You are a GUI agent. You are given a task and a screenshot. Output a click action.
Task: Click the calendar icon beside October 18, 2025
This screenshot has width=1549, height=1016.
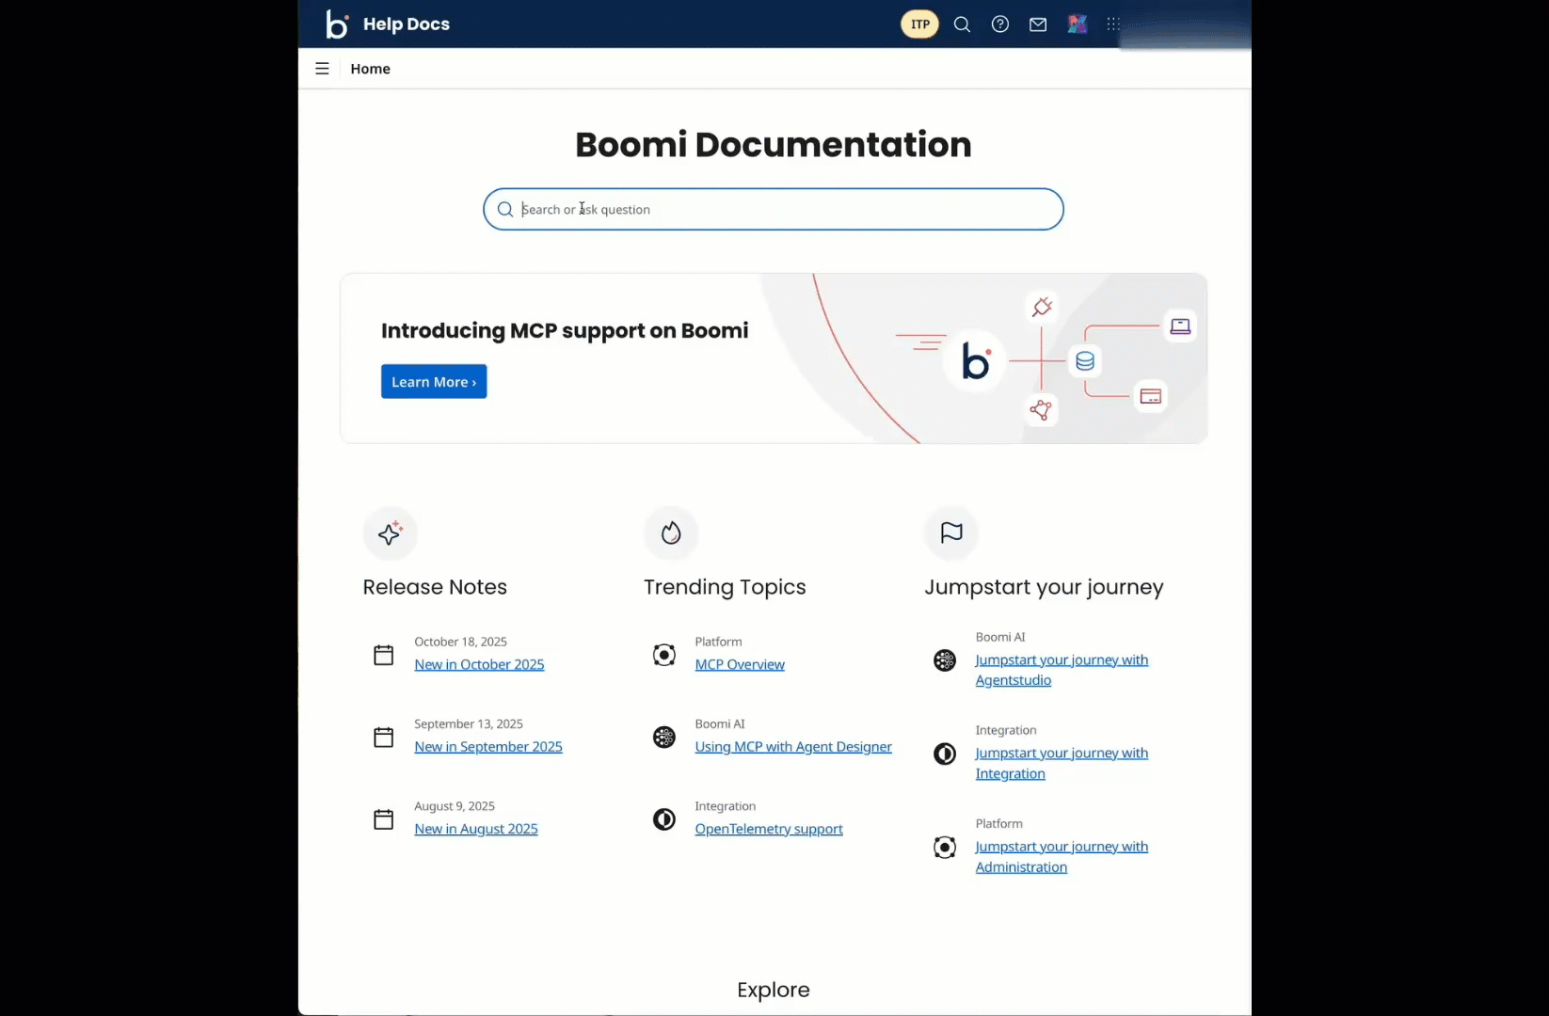(383, 655)
